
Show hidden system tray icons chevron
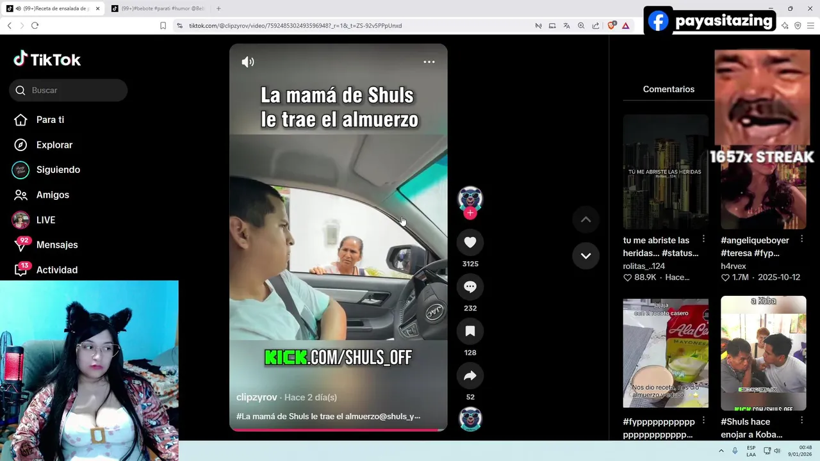721,451
